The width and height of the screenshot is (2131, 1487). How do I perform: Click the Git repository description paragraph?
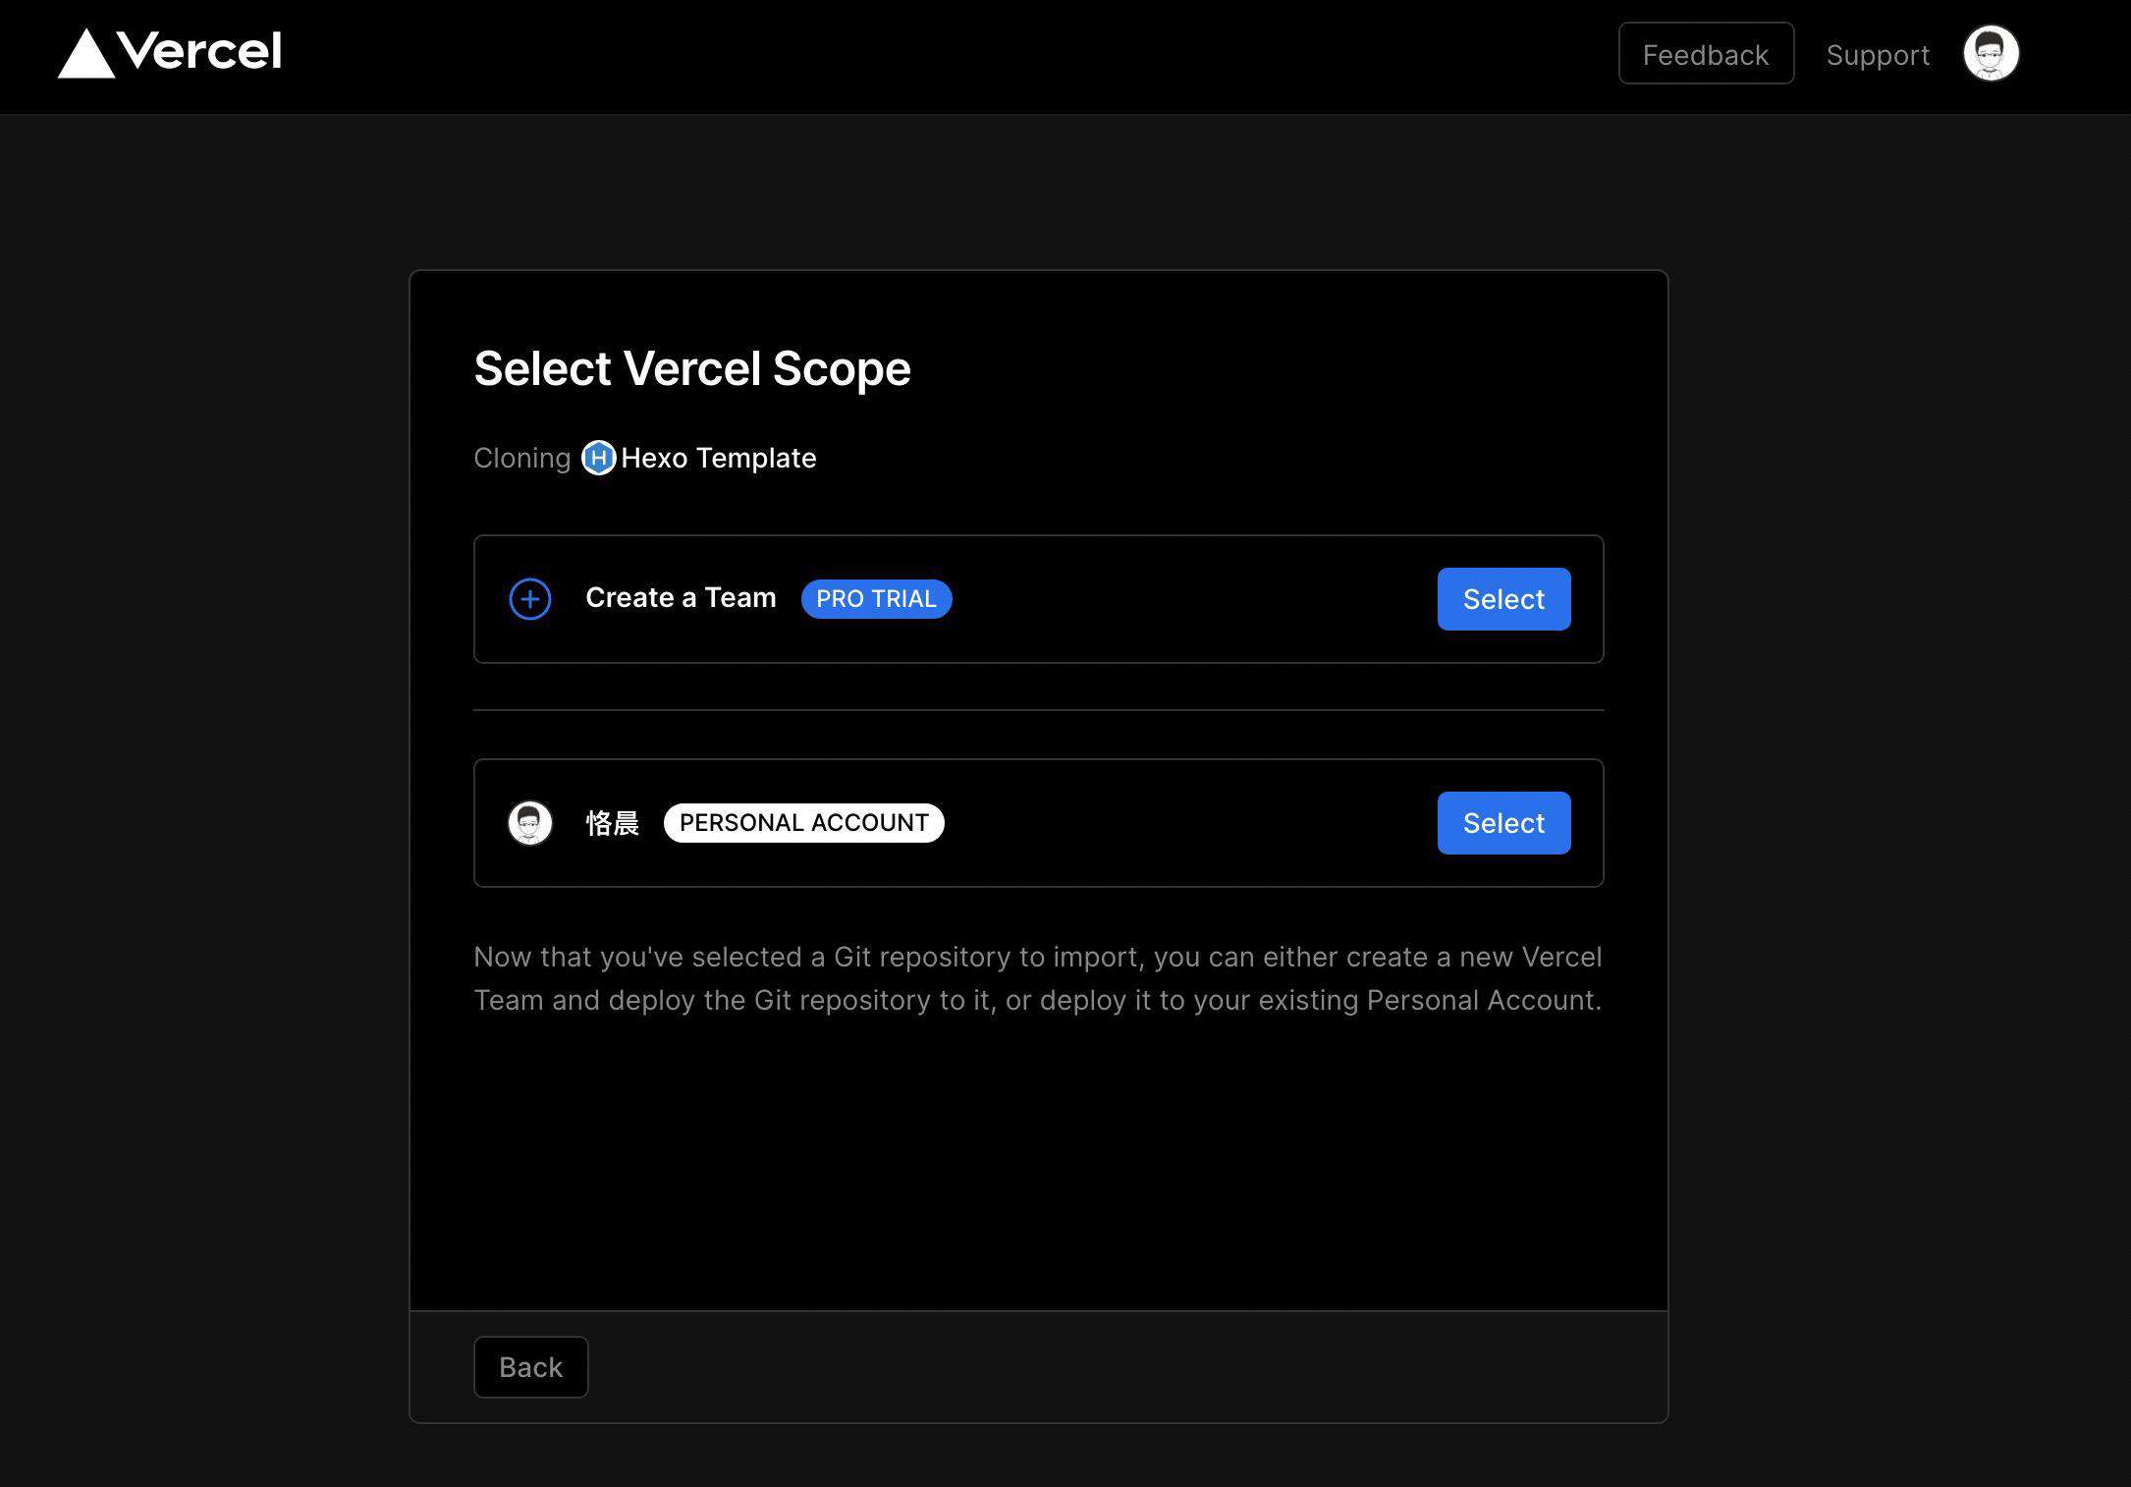tap(1038, 978)
